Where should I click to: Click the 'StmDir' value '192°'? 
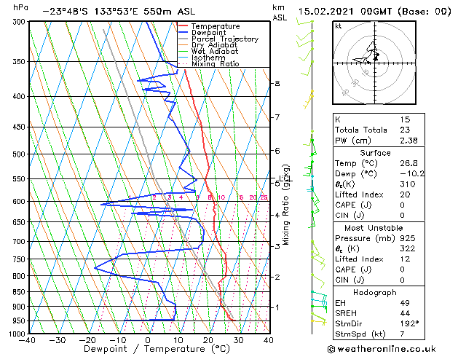[x=409, y=324]
